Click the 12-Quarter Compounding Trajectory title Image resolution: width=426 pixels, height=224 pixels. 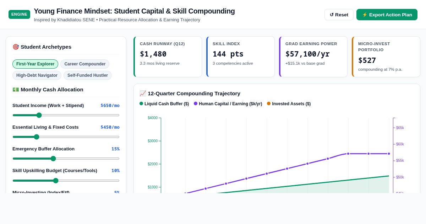pos(190,94)
